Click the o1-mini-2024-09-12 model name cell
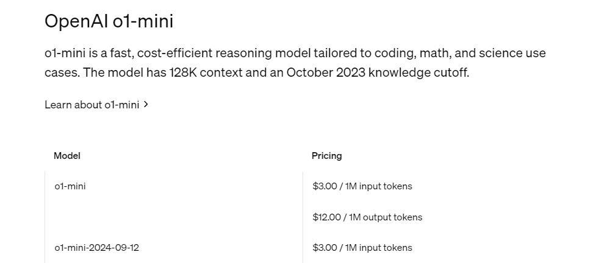Image resolution: width=591 pixels, height=263 pixels. (x=97, y=248)
